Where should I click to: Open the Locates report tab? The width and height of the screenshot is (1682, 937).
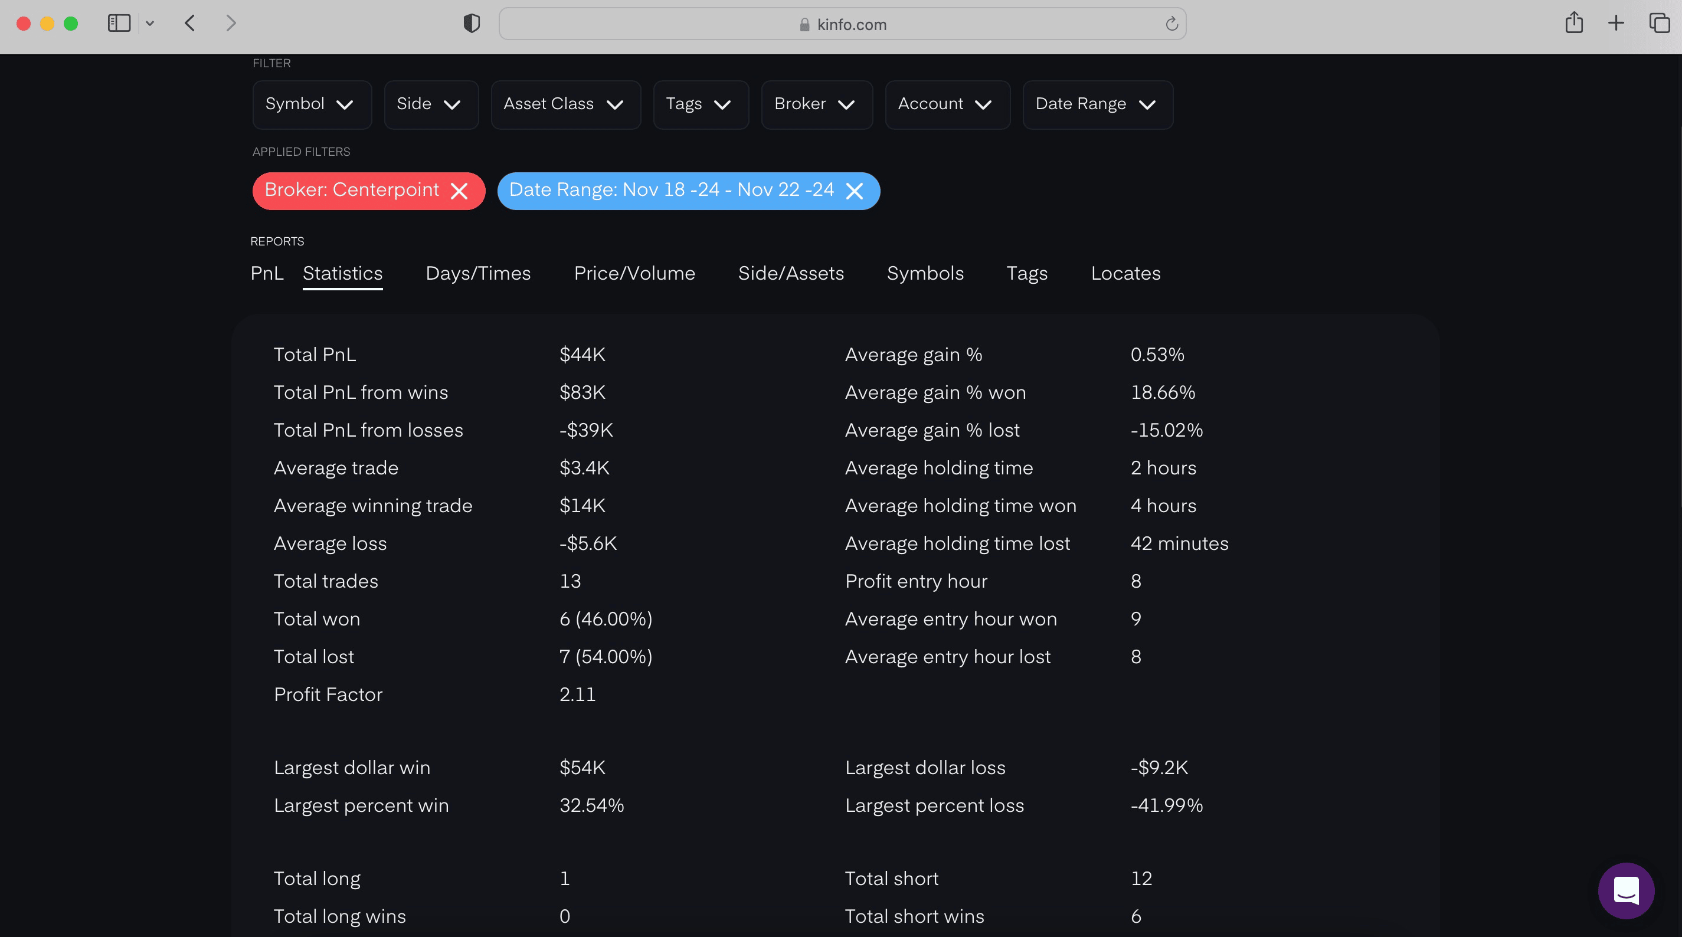click(x=1125, y=273)
